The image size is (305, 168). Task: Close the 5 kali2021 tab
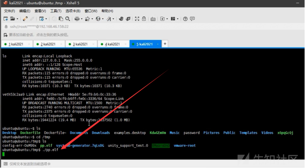pos(158,44)
